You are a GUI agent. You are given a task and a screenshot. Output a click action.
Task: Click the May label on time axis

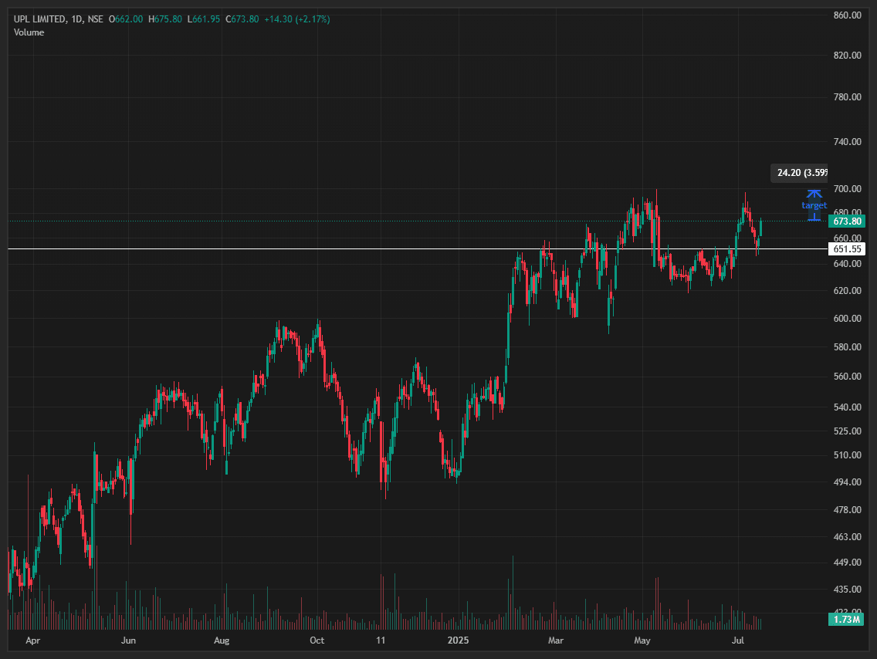642,640
